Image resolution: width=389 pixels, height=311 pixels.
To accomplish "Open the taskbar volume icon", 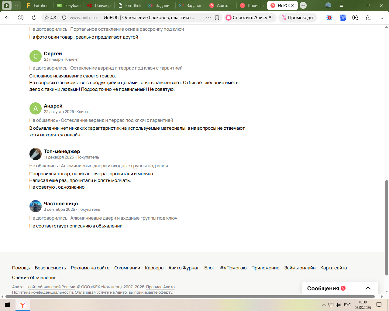I will (338, 305).
